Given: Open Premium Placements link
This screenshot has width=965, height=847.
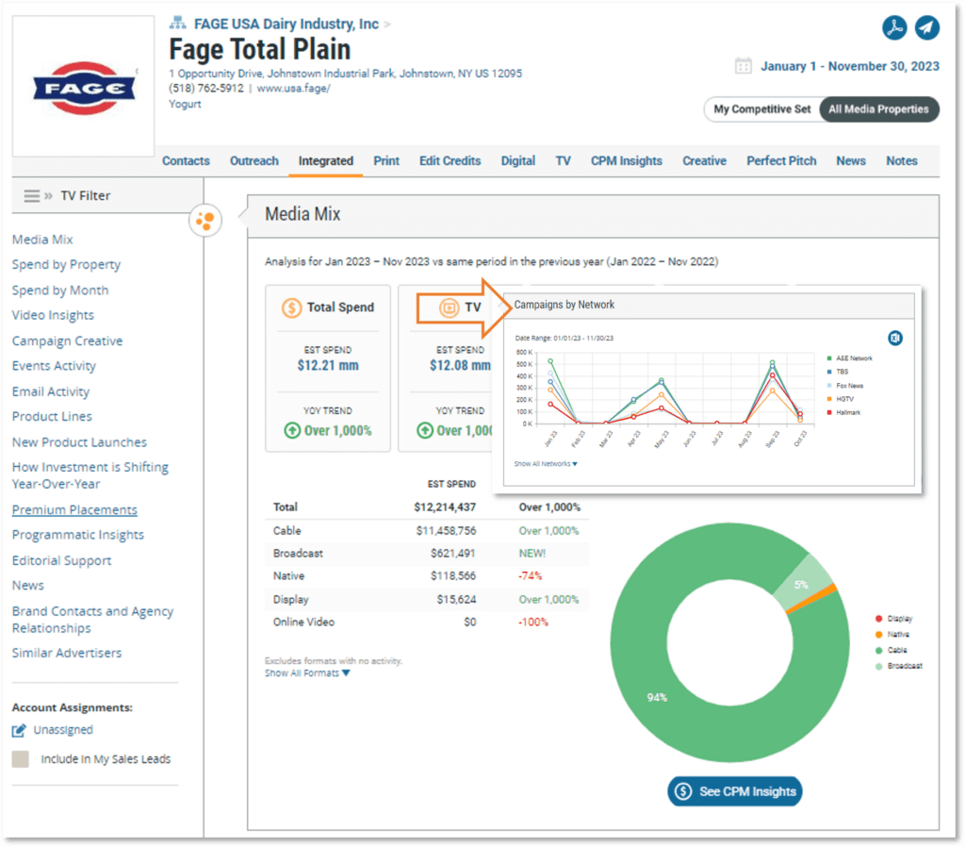Looking at the screenshot, I should click(x=74, y=510).
